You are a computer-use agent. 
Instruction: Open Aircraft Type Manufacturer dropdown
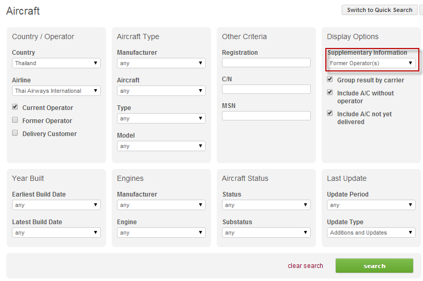point(161,63)
